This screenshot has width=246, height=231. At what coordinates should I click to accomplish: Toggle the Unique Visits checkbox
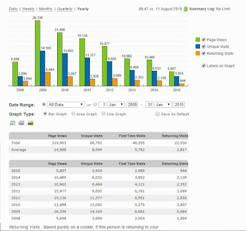[204, 46]
